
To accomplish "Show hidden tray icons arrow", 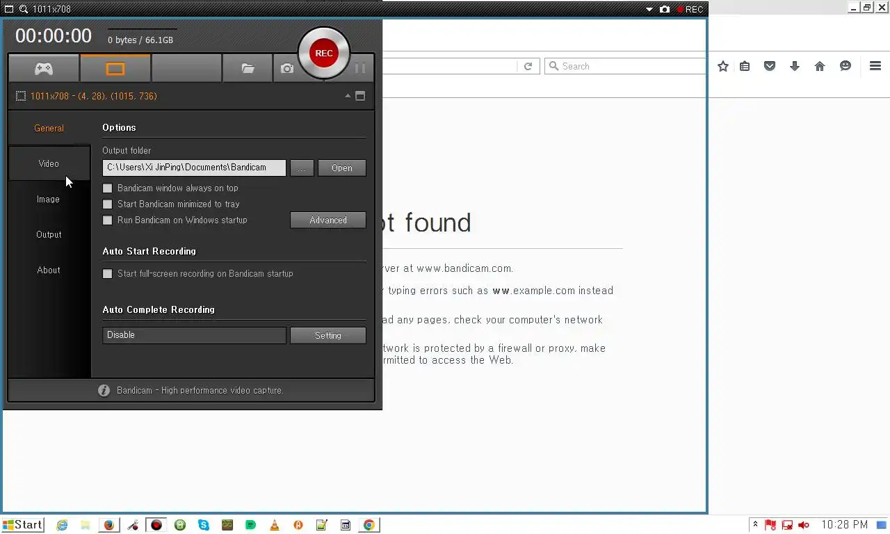I will click(755, 525).
